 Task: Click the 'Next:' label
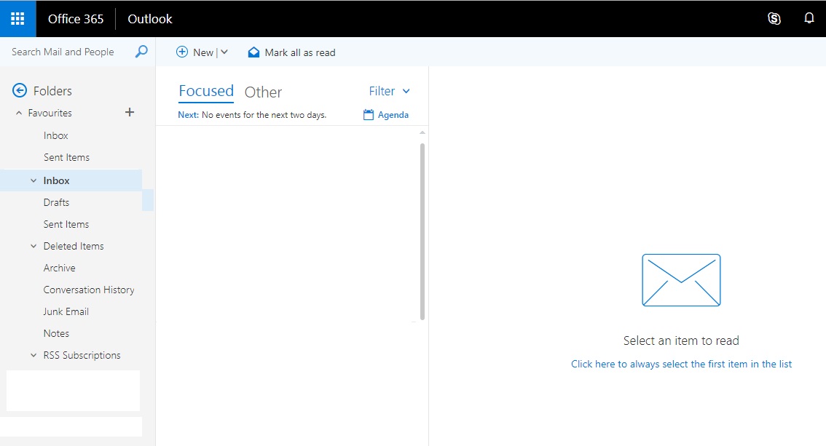coord(188,115)
